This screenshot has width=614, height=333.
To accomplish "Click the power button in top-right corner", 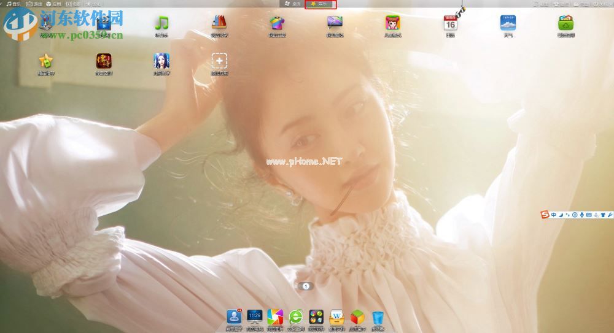I will click(x=596, y=4).
